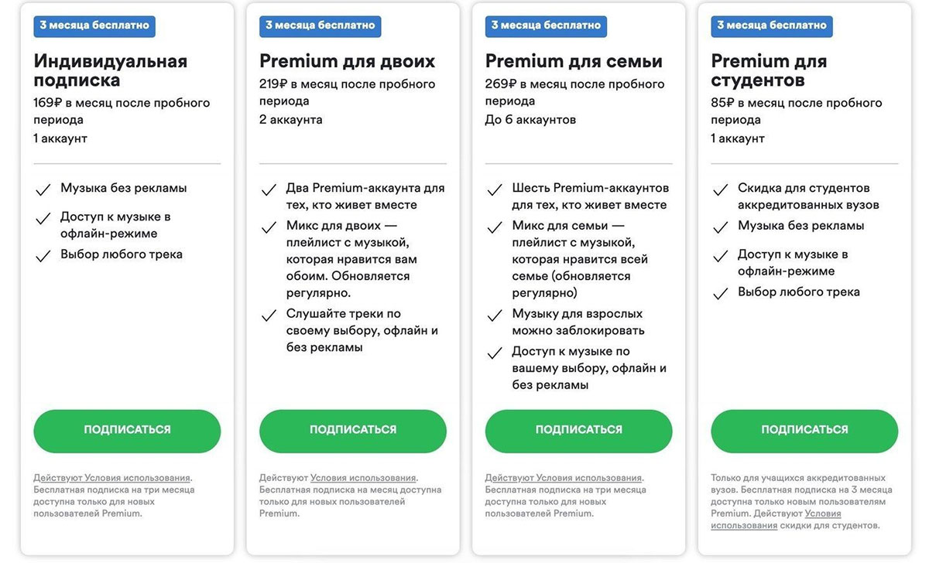Click the 'Premium для семьи' plan title
Viewport: 929px width, 563px height.
pos(573,61)
